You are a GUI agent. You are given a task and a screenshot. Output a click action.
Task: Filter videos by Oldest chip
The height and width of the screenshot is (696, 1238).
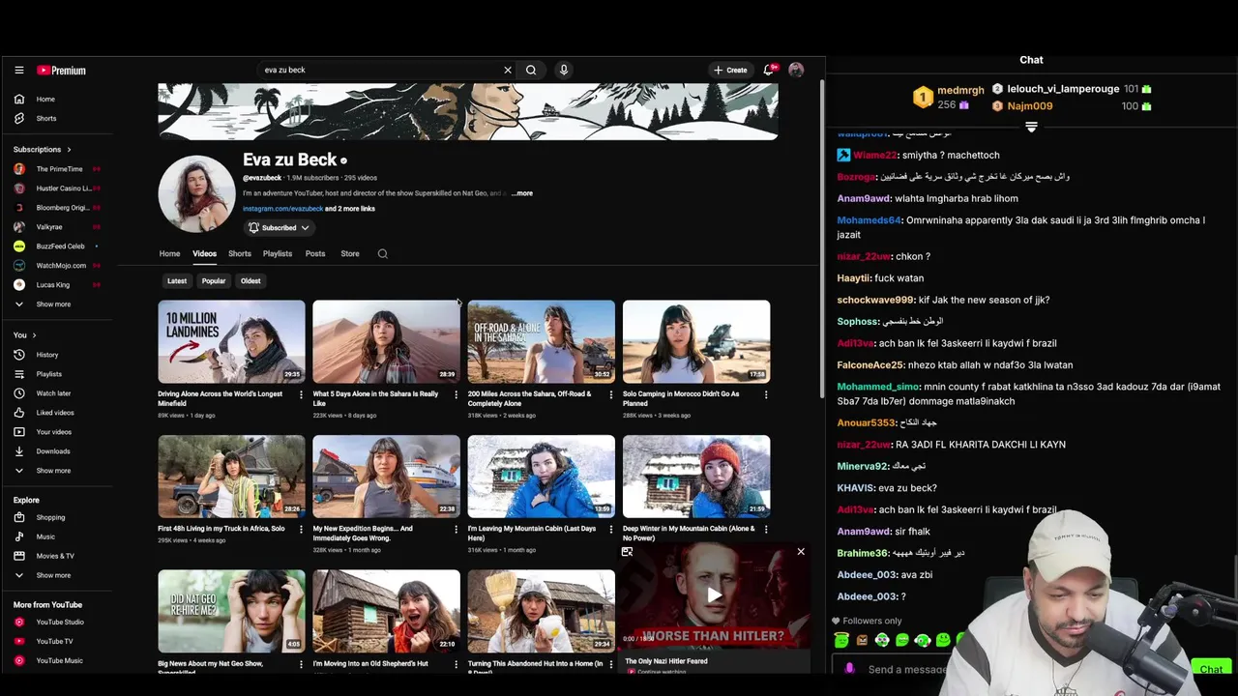point(251,281)
